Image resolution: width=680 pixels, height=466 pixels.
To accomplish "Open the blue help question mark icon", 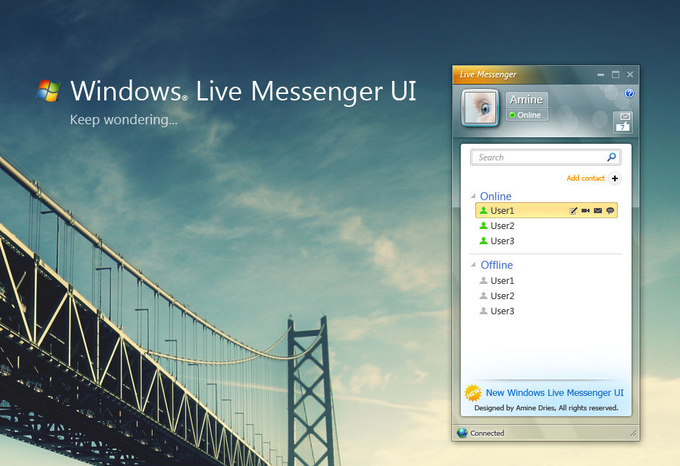I will (x=629, y=93).
